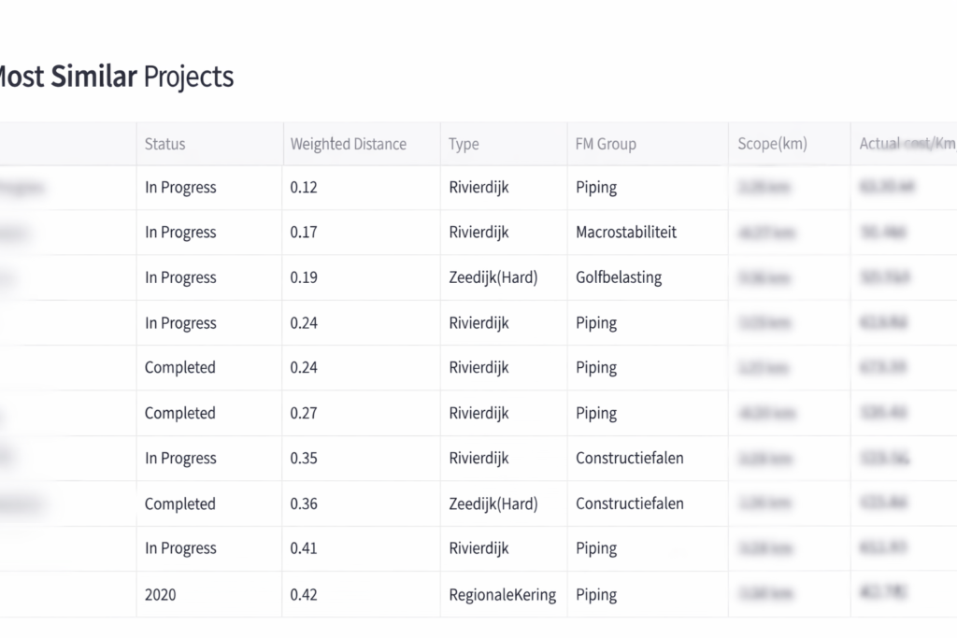Click the Golfbelasting FM Group cell
Viewport: 957px width, 638px height.
(619, 277)
